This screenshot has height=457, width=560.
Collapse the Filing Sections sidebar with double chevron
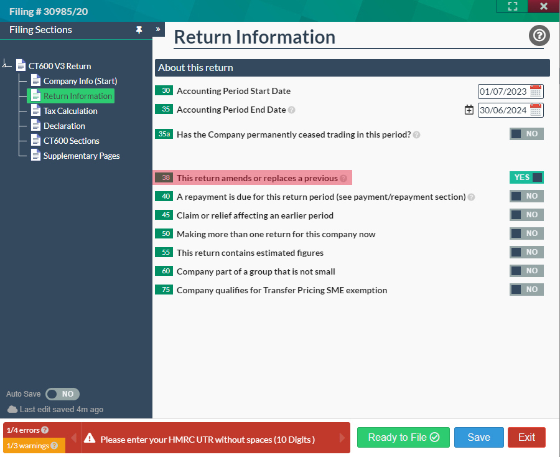158,29
